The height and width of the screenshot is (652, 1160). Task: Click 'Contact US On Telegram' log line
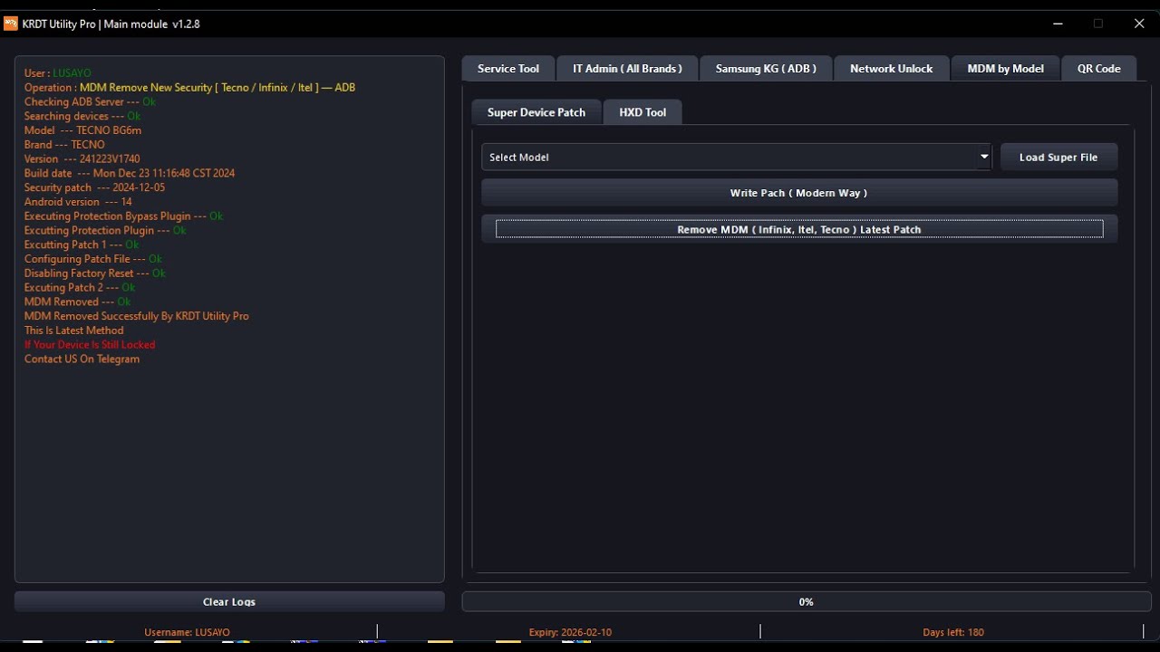click(82, 360)
